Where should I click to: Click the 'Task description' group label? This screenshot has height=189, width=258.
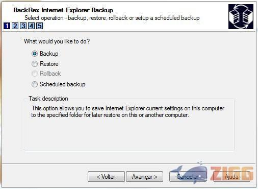(48, 99)
